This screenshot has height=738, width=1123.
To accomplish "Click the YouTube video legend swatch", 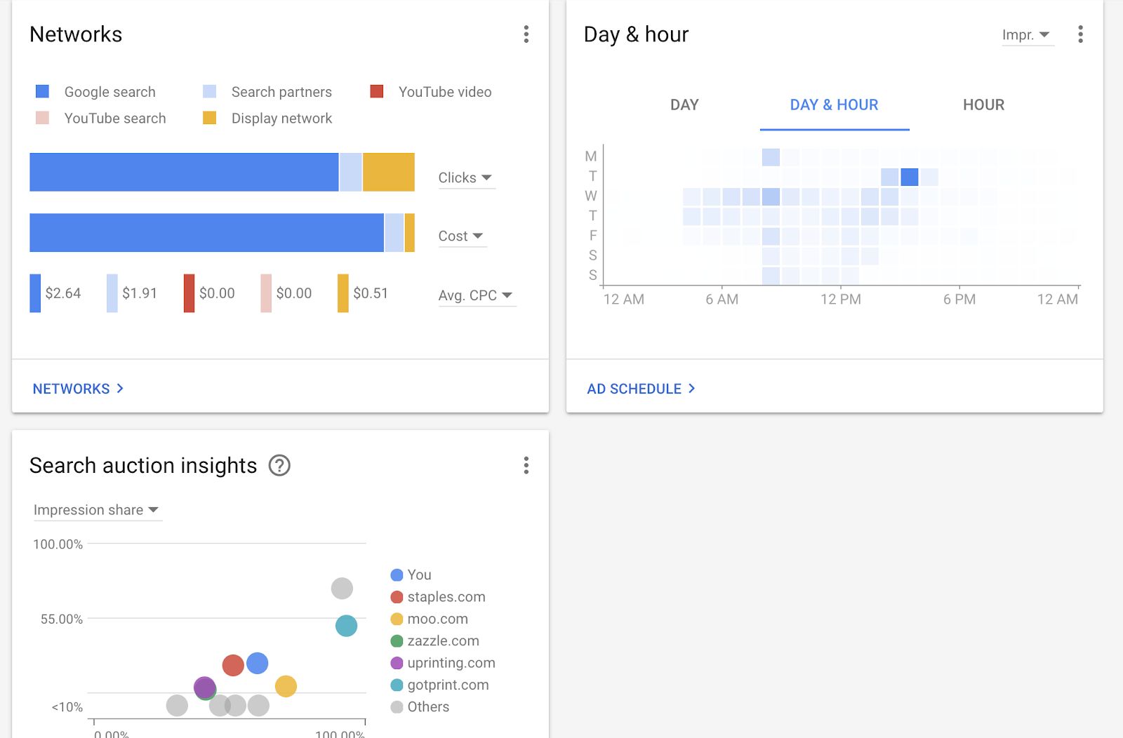I will [x=377, y=91].
